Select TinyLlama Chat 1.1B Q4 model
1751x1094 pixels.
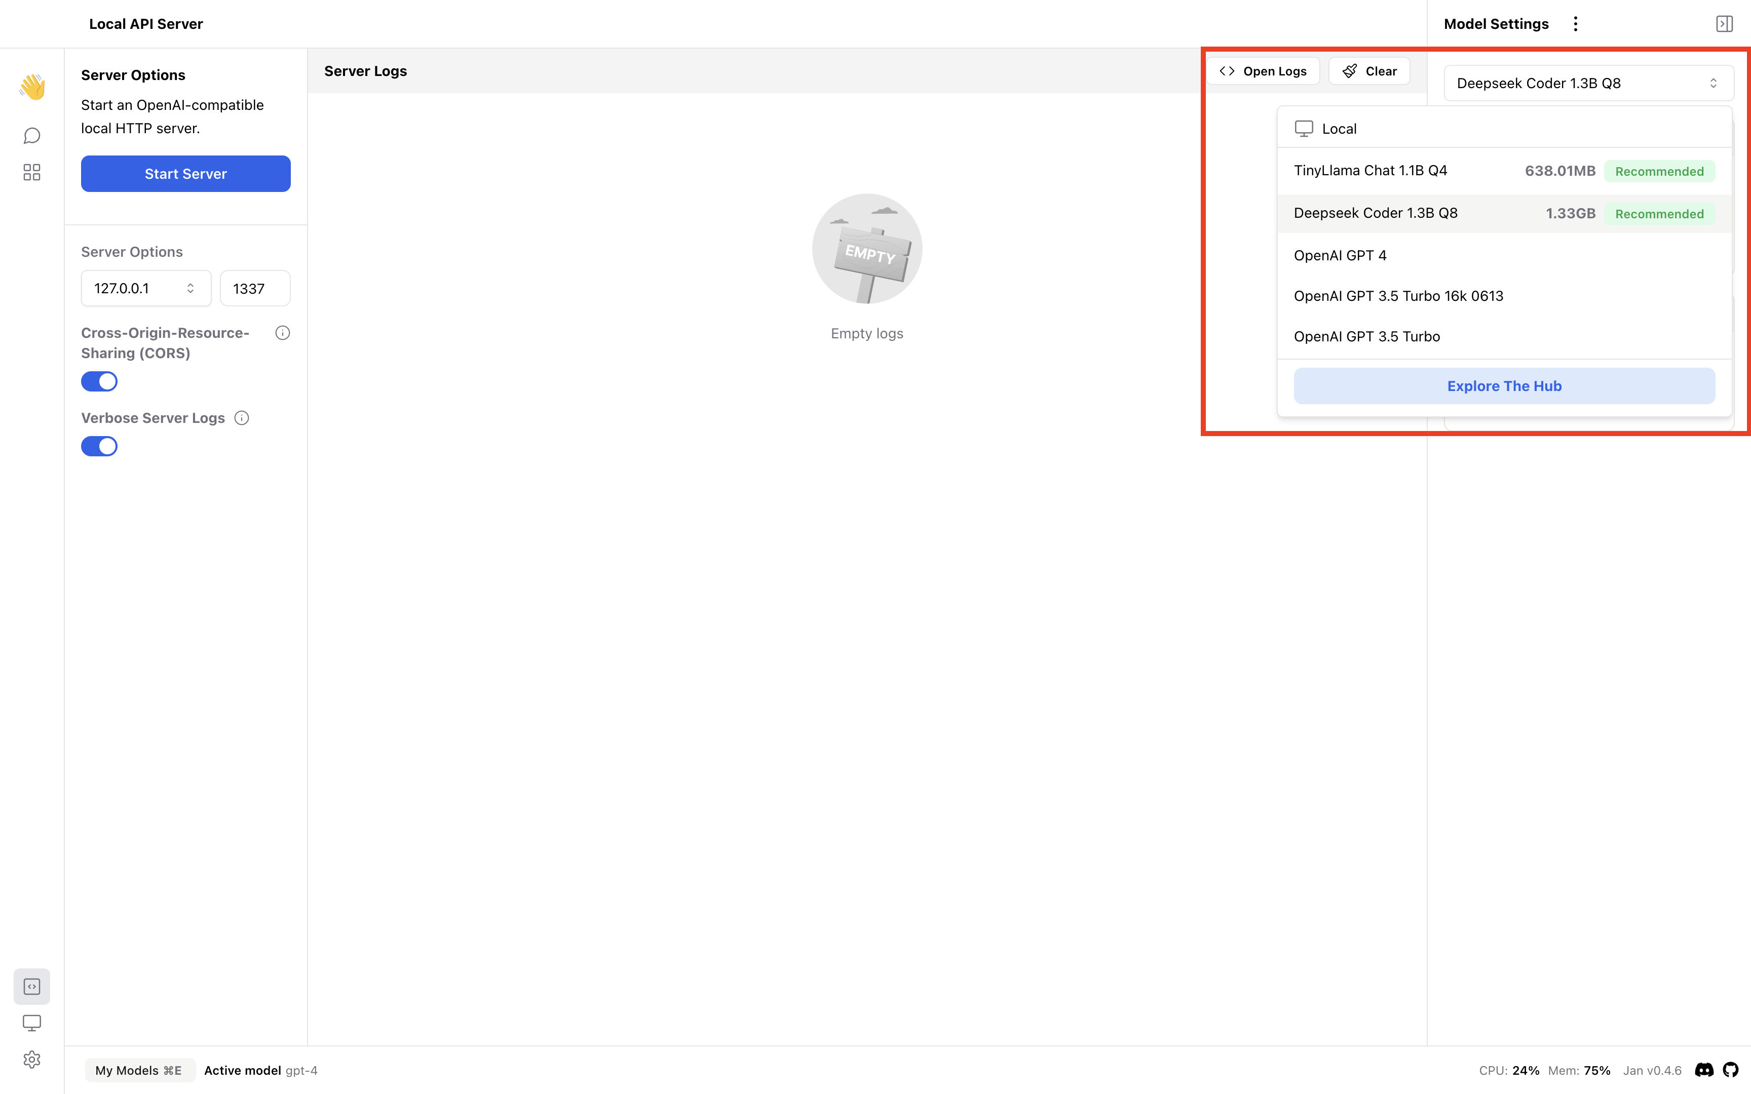point(1371,171)
